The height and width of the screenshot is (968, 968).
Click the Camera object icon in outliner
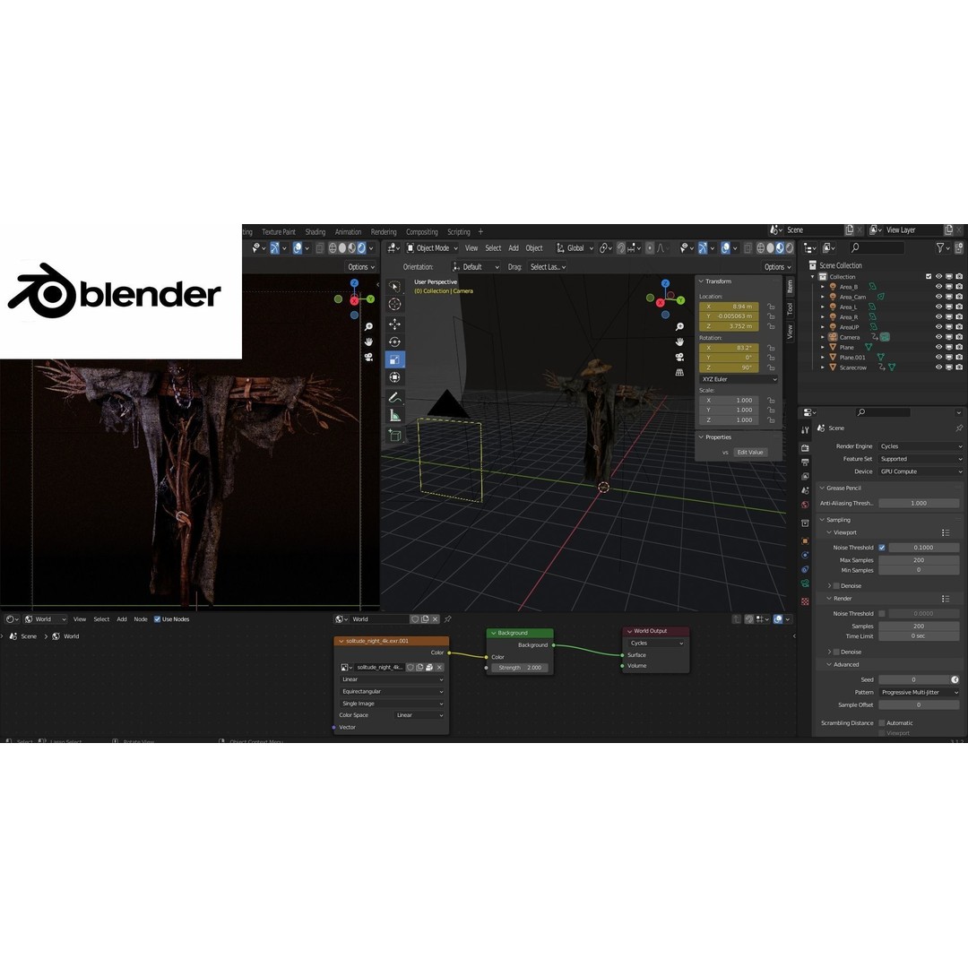[x=833, y=337]
